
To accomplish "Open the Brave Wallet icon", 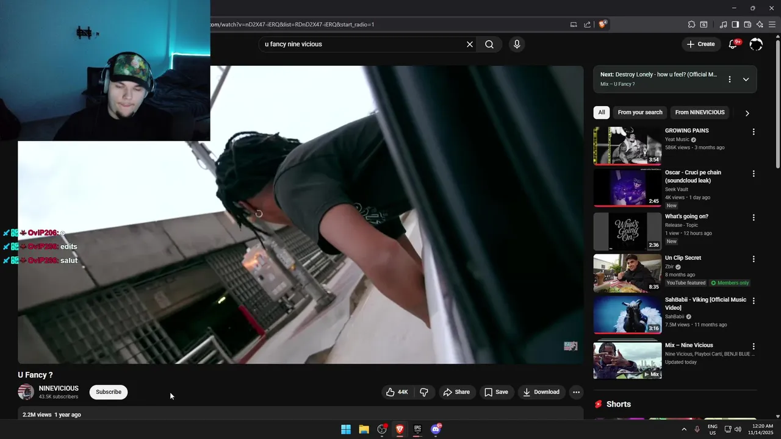I will [x=747, y=24].
